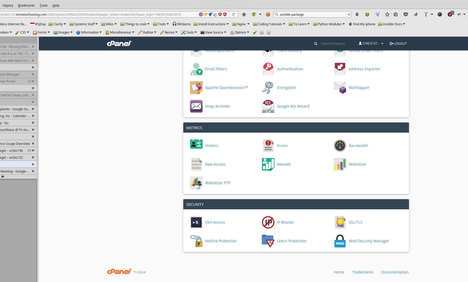
Task: Open the SSH Access terminal icon
Action: (196, 222)
